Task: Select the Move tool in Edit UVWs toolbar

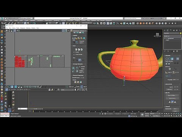Action: coord(7,30)
